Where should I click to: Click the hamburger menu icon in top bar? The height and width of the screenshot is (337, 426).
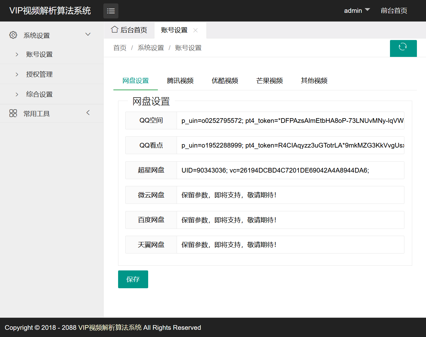point(111,11)
